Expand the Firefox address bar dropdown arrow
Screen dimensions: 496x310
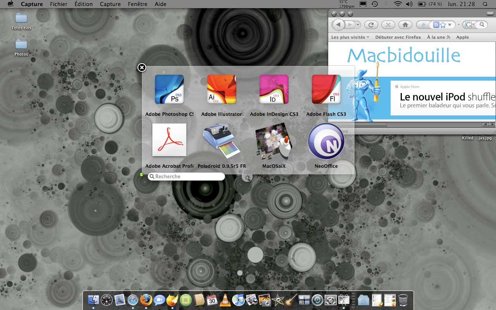click(x=450, y=25)
